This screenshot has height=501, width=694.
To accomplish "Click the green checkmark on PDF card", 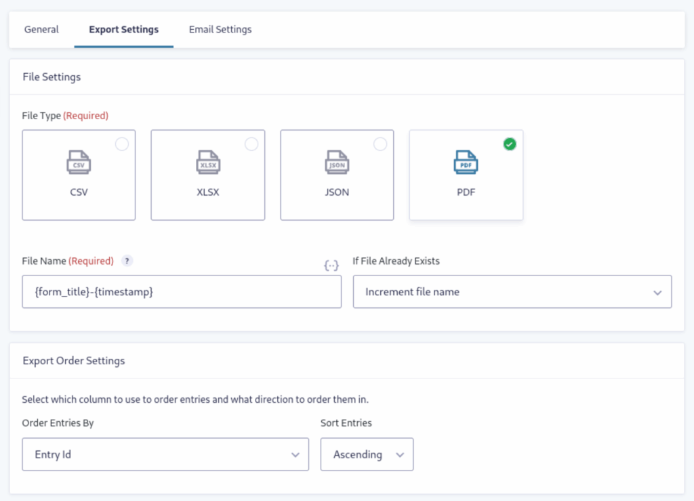I will 510,144.
